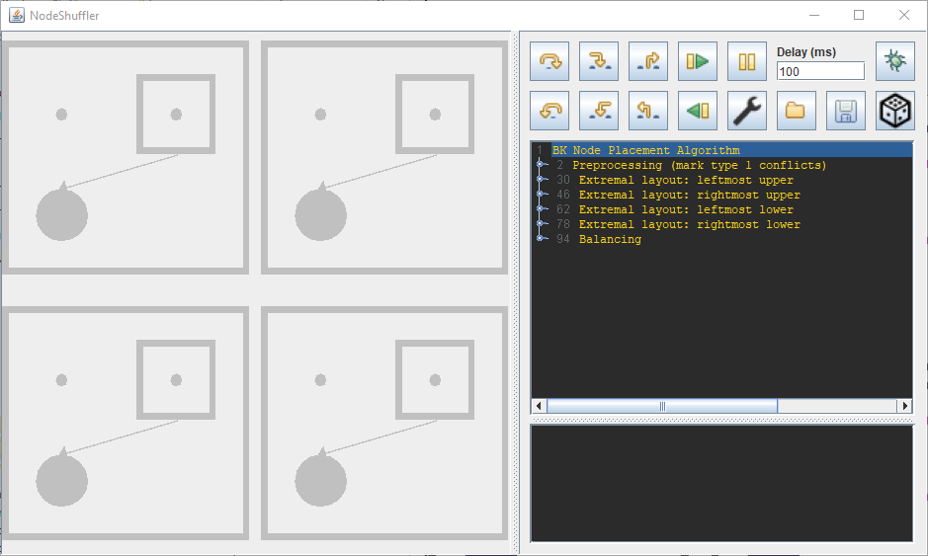Generate a random graph with dice icon
Screen dimensions: 928x556
(x=895, y=111)
